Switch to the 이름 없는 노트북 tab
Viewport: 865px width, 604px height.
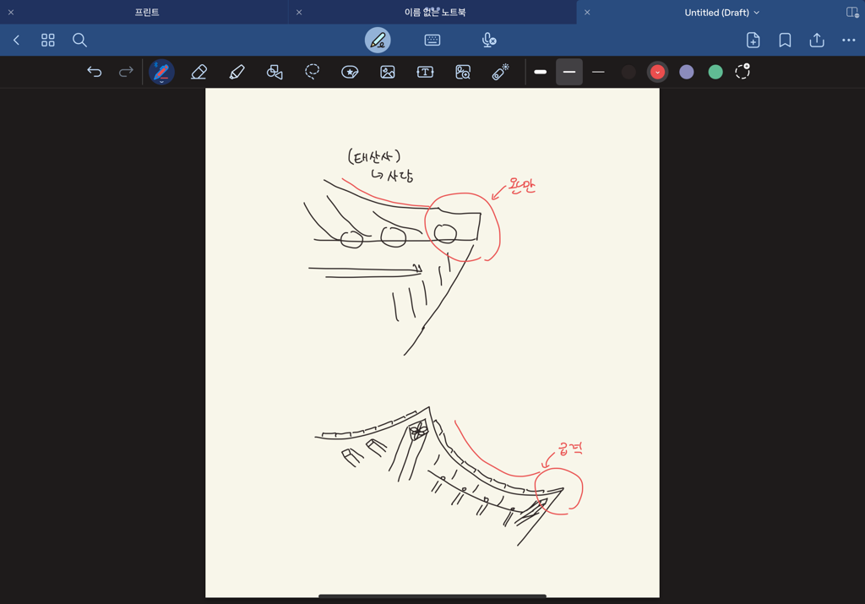(435, 13)
